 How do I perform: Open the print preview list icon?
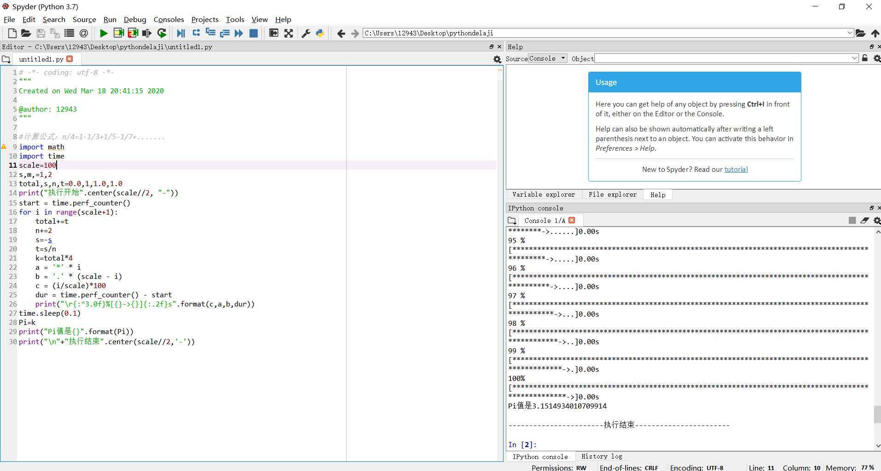(x=69, y=33)
